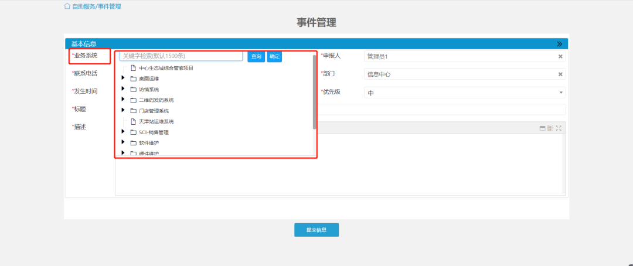Click the home icon in the breadcrumb
This screenshot has height=266, width=633.
point(67,6)
